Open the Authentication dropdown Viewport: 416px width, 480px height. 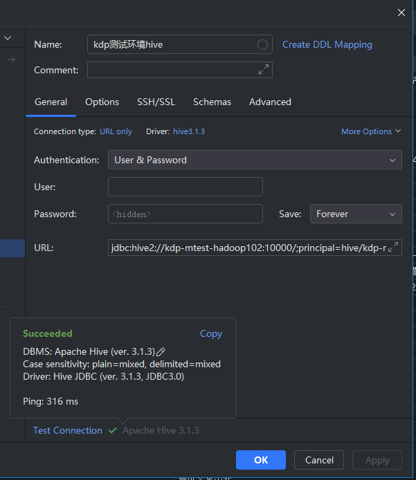tap(255, 160)
